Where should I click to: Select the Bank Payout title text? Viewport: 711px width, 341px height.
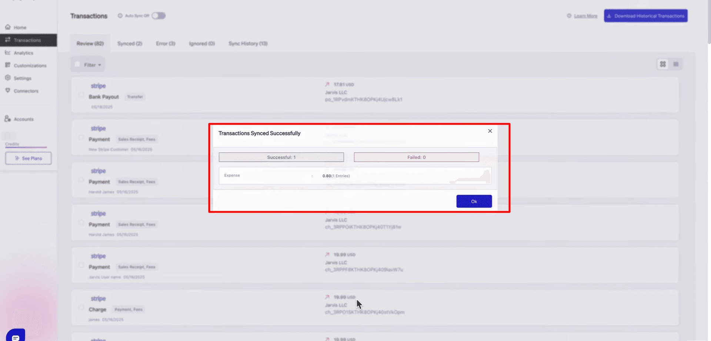(104, 97)
